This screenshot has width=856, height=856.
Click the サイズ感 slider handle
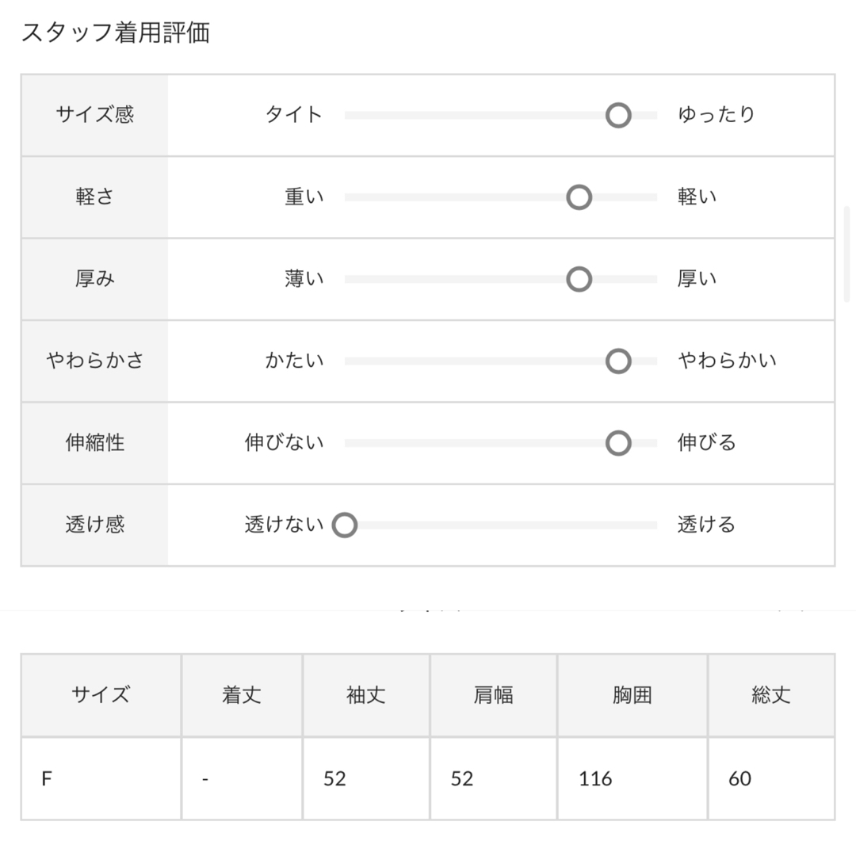[x=618, y=115]
